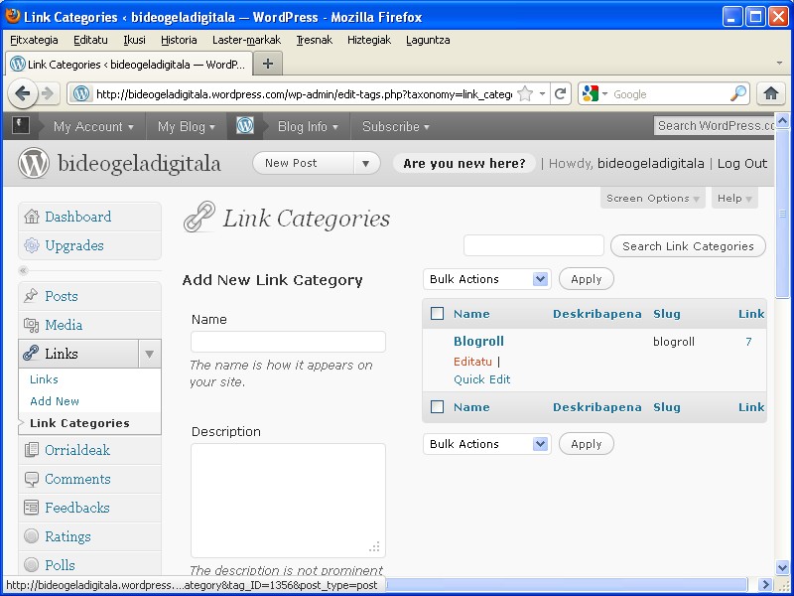794x596 pixels.
Task: Click the New Post button
Action: point(304,163)
